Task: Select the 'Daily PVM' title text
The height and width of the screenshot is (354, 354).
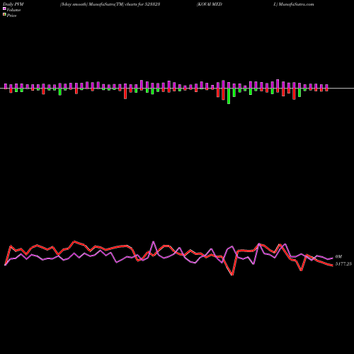Action: (13, 4)
